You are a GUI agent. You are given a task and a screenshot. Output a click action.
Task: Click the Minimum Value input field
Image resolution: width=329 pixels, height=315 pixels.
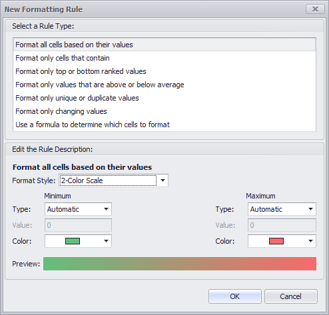tap(78, 225)
